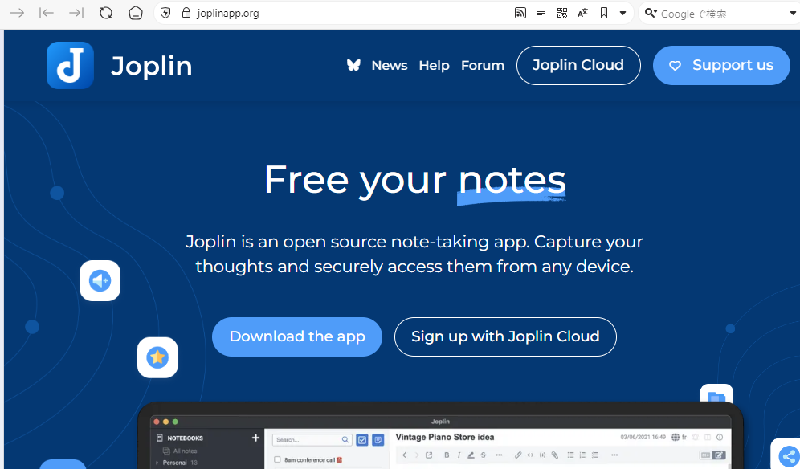Open the address bar dropdown arrow
The width and height of the screenshot is (800, 469).
622,14
